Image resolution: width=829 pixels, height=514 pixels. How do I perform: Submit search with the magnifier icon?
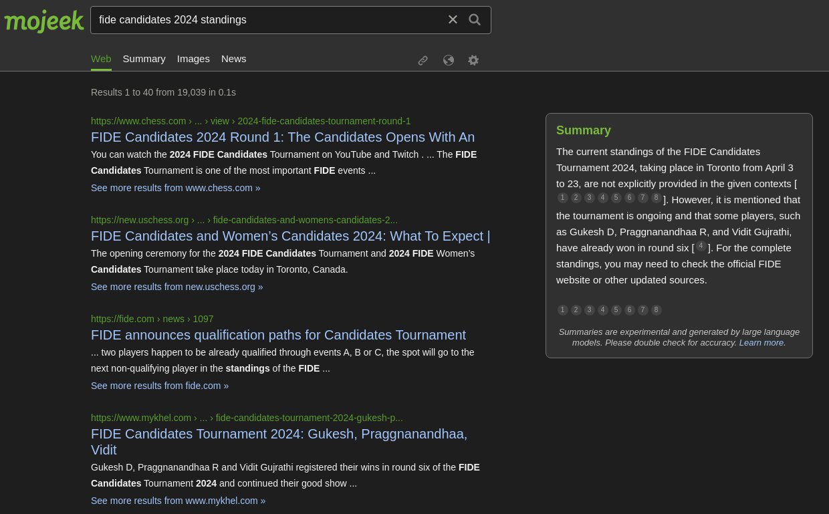click(475, 20)
